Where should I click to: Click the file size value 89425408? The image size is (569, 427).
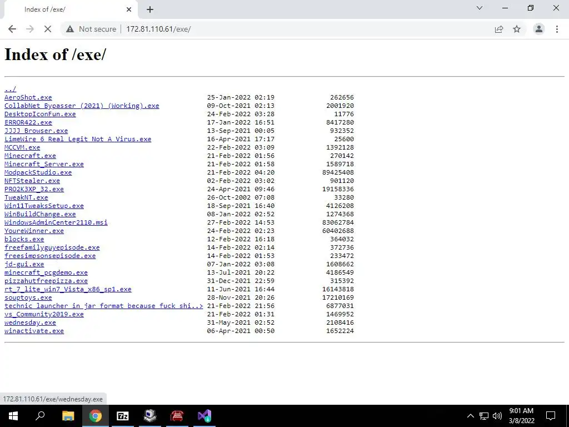click(338, 172)
